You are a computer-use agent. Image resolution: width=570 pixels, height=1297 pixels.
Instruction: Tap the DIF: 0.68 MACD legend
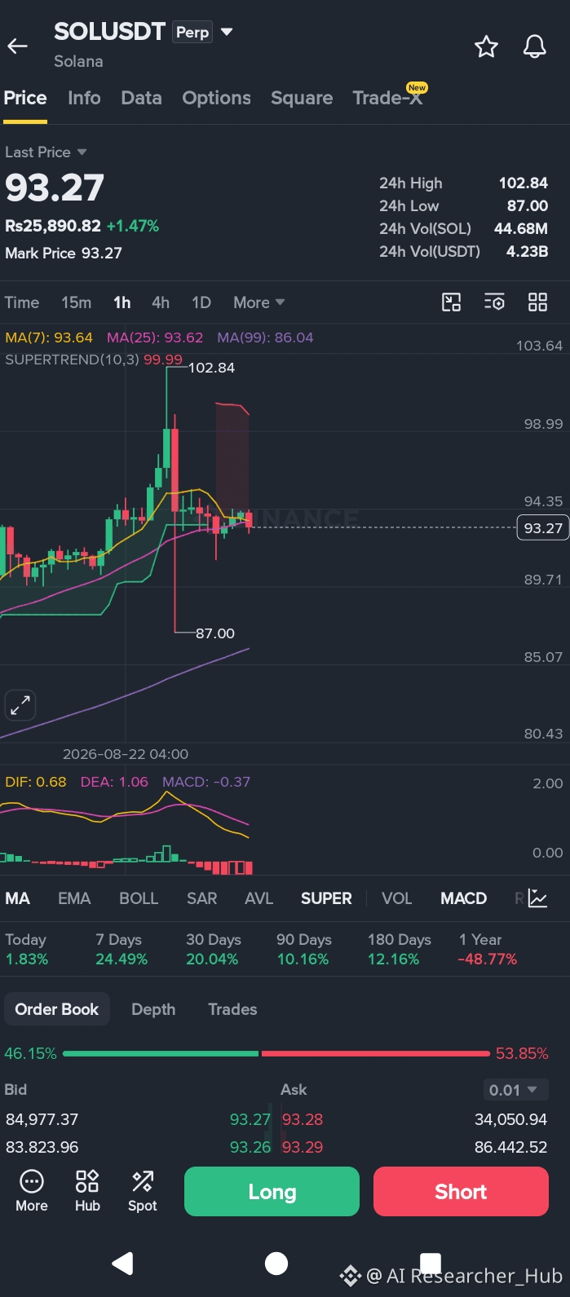(x=36, y=782)
